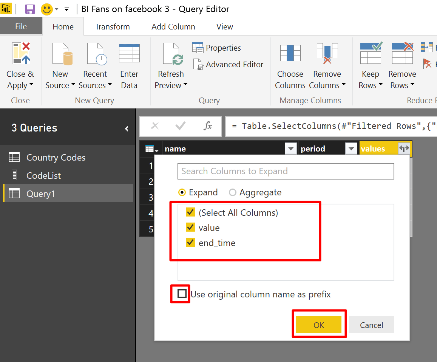
Task: Click the expand icon on values column
Action: pos(404,149)
